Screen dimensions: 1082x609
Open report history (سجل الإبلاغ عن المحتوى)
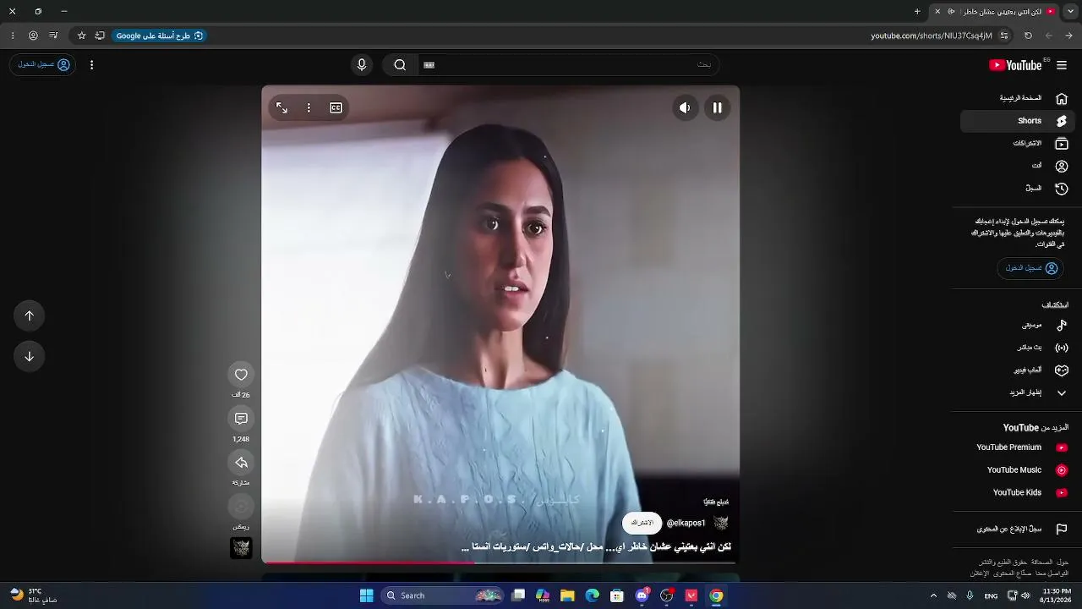[x=1018, y=529]
